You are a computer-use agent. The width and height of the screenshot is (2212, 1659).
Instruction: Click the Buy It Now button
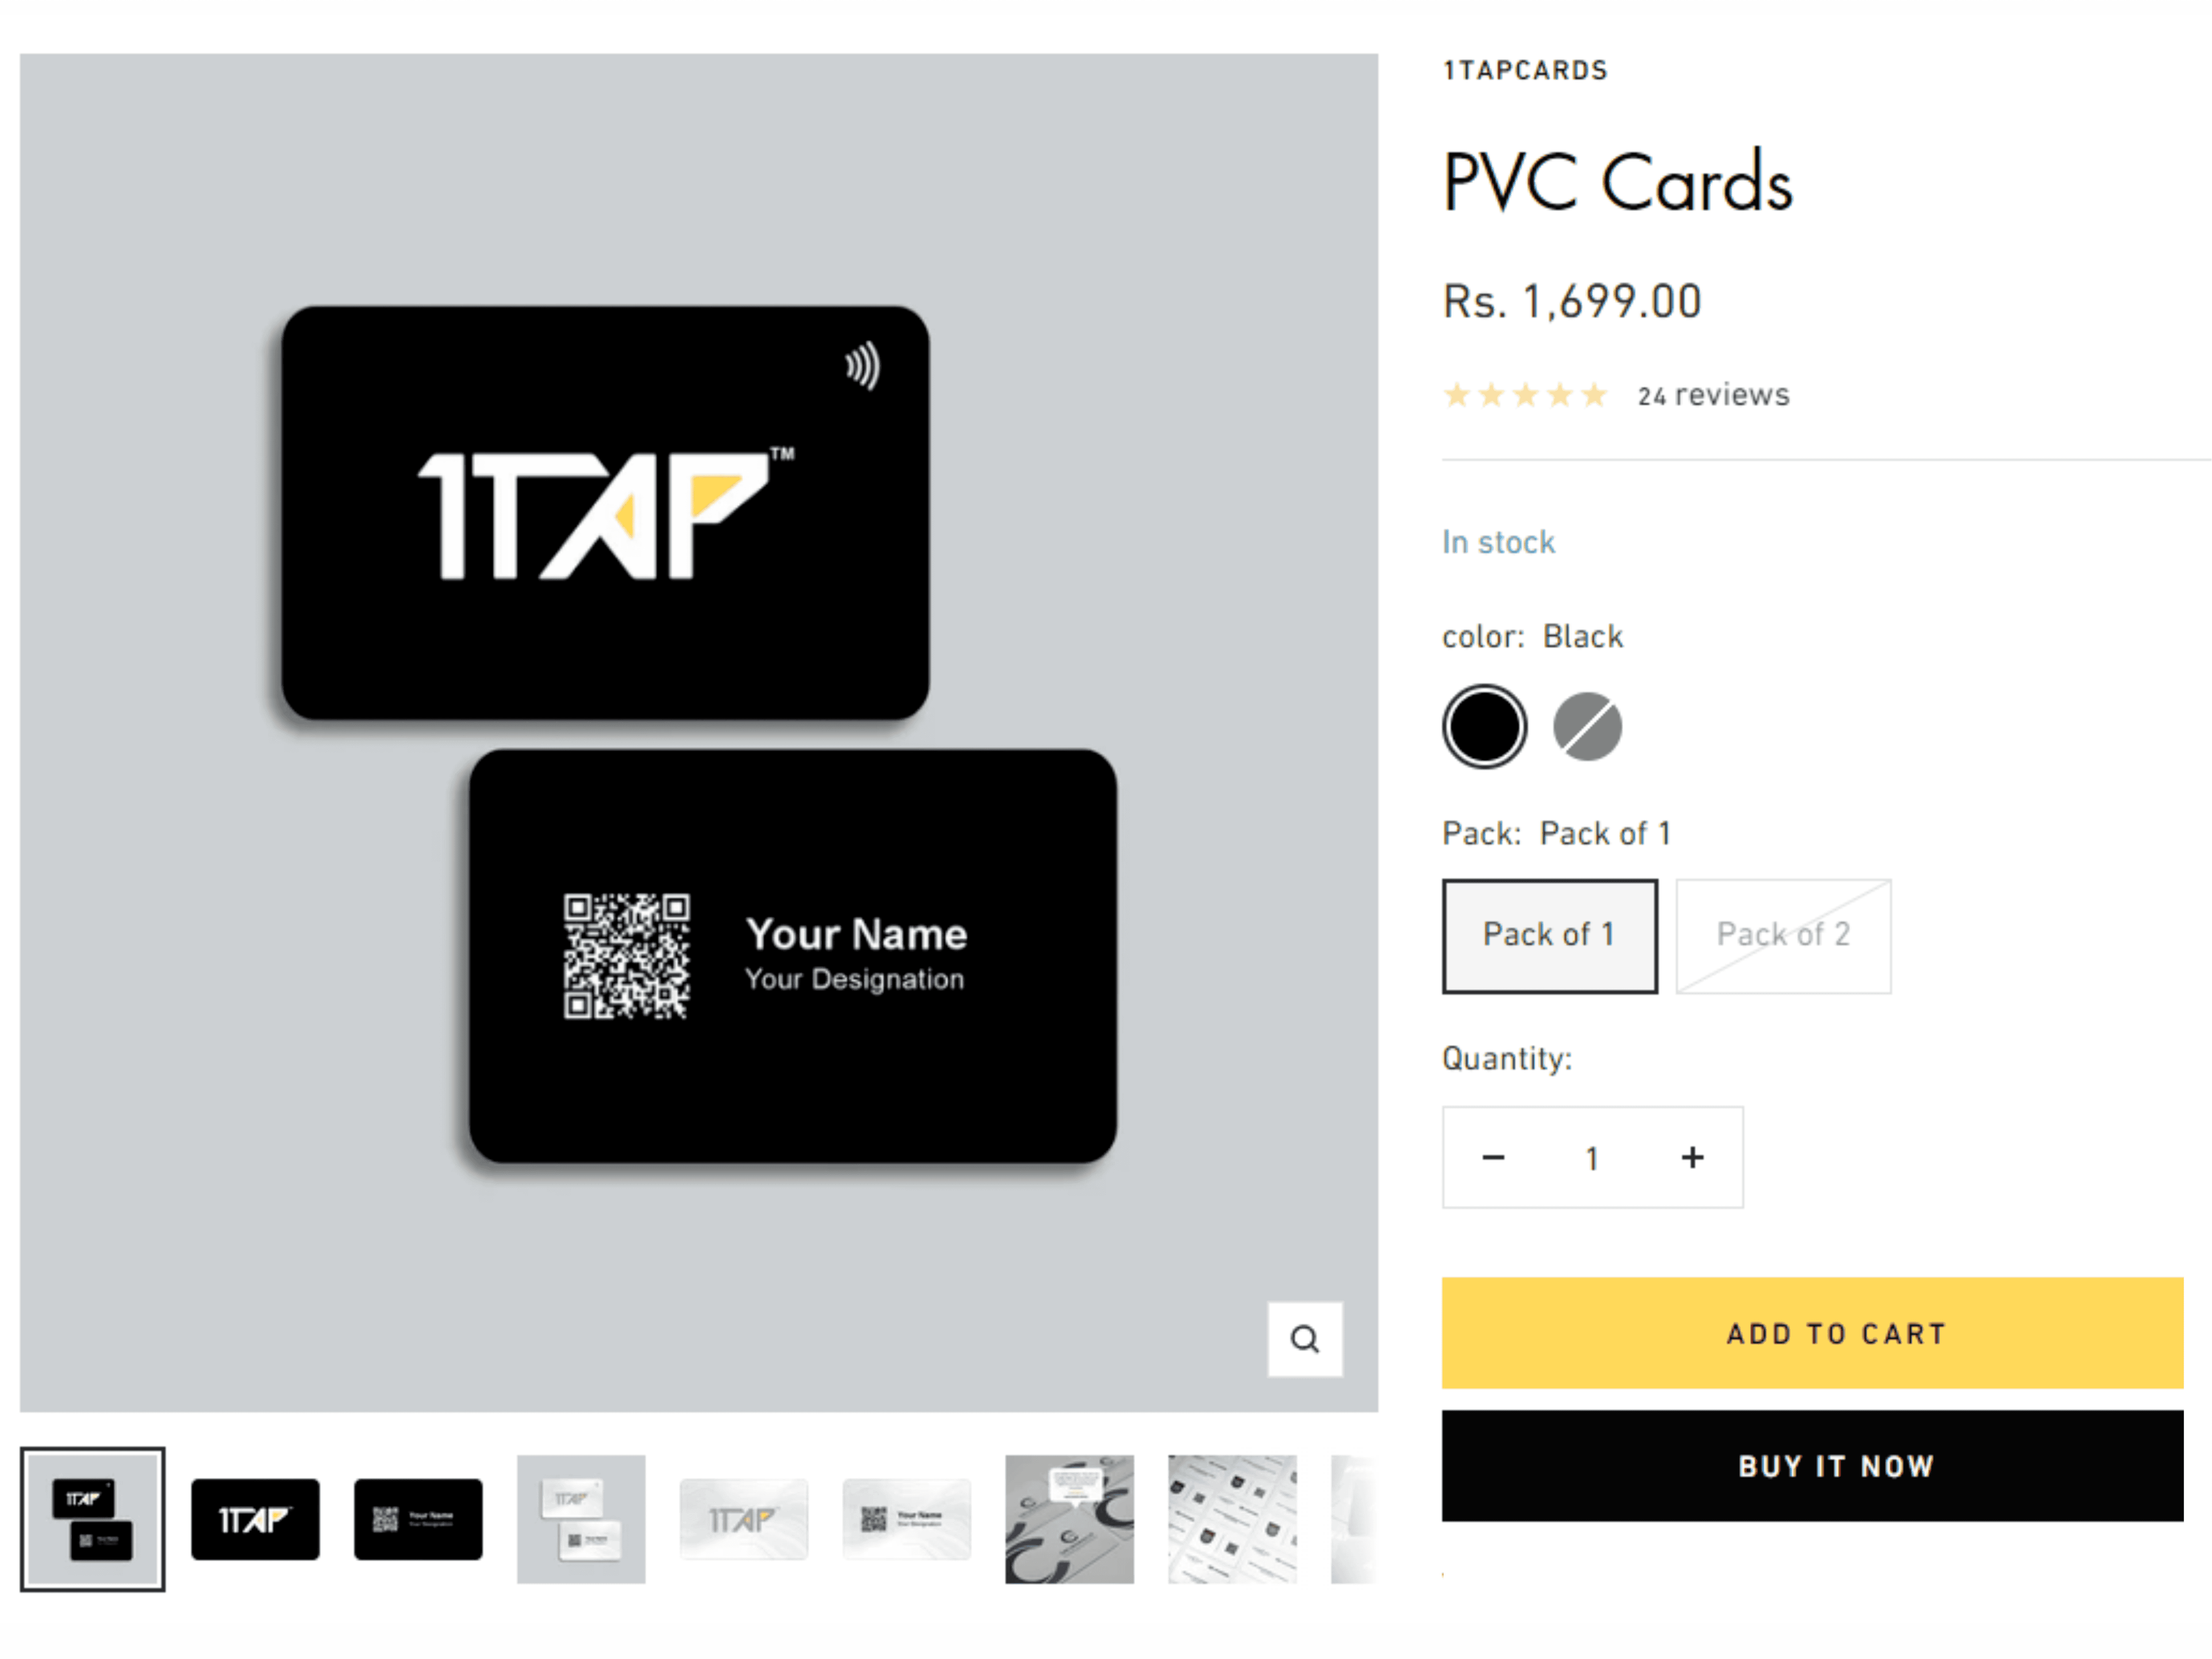1811,1466
